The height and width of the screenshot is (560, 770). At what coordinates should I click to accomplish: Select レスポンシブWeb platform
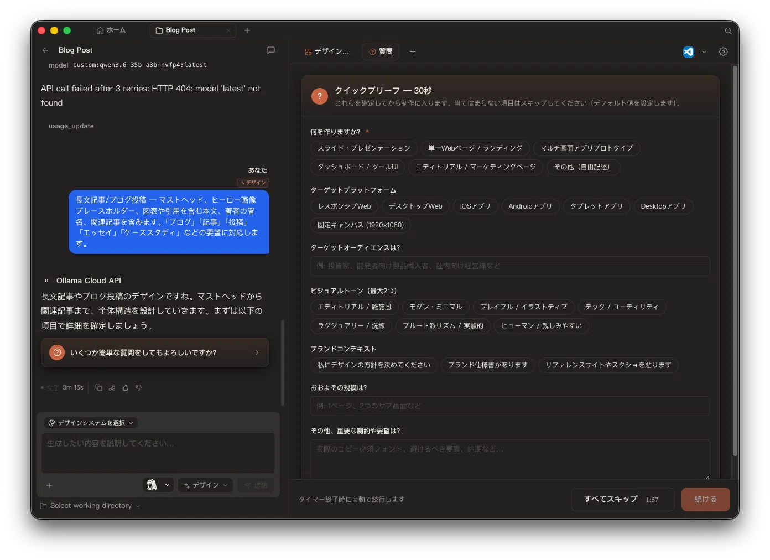344,206
